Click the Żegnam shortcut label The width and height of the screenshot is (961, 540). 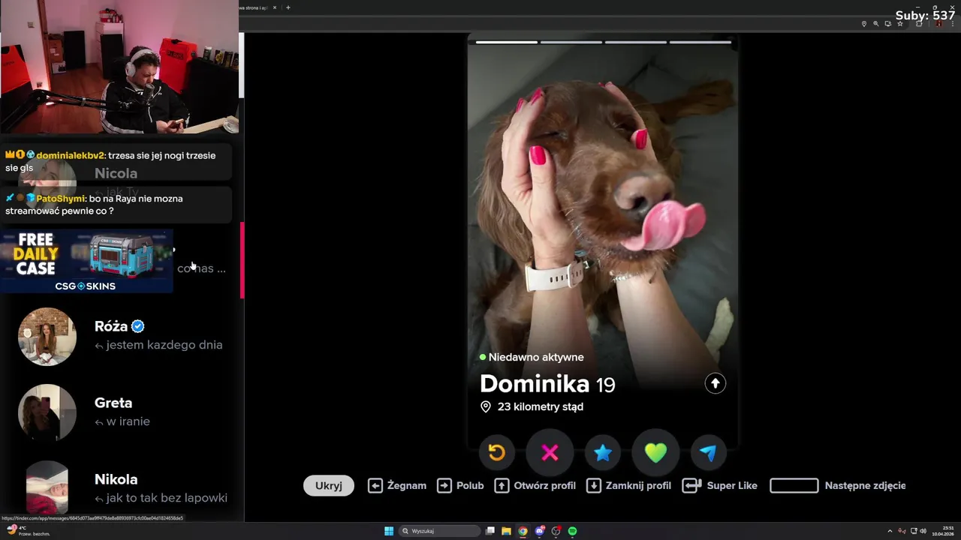[407, 485]
